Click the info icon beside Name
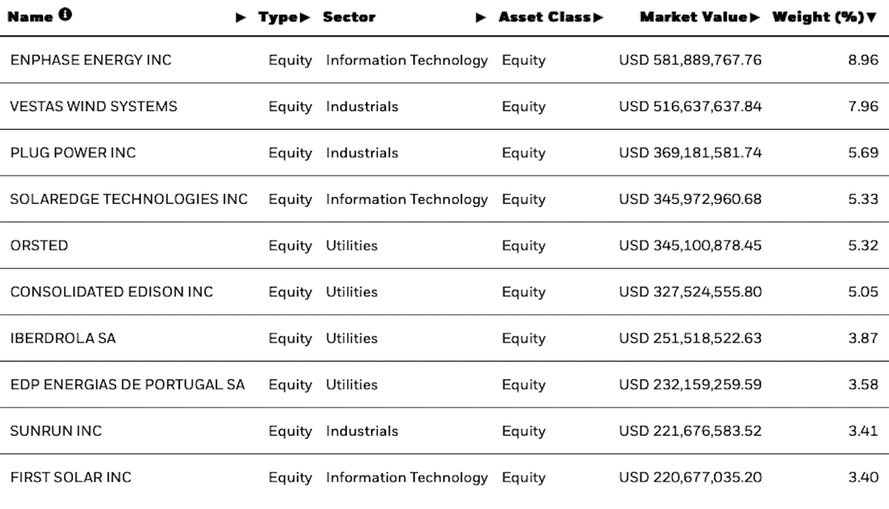This screenshot has height=509, width=889. click(65, 16)
